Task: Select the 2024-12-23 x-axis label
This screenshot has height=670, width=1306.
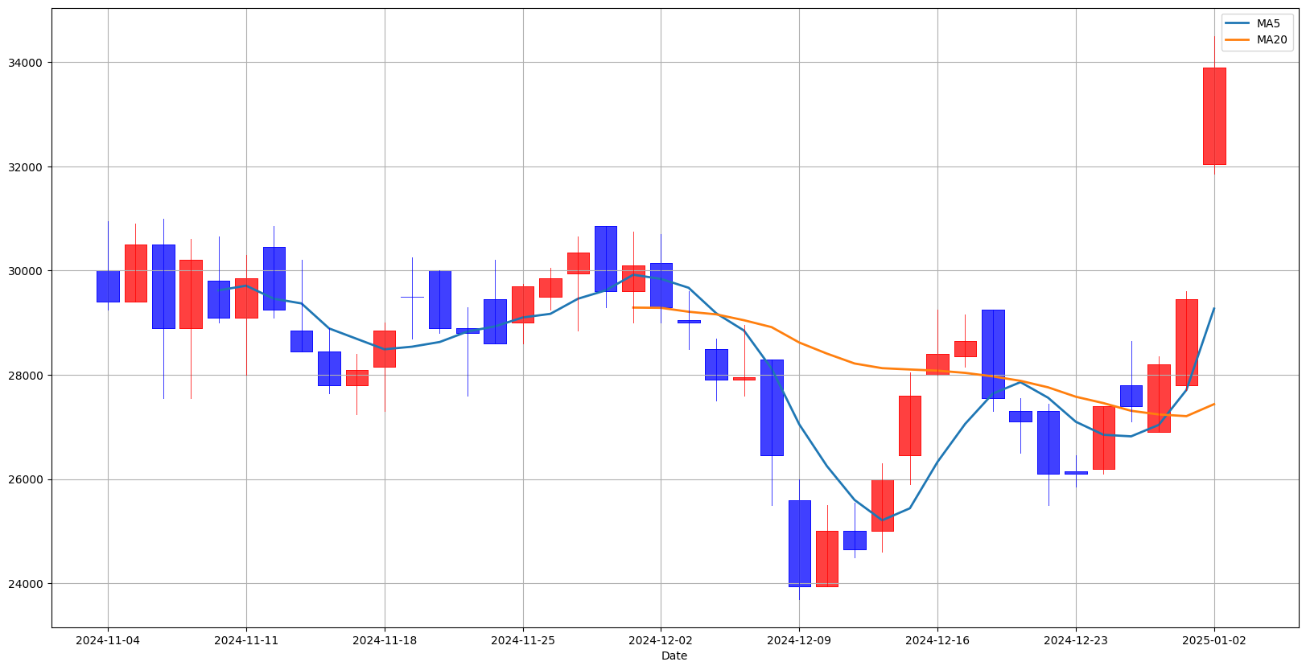Action: click(x=1076, y=640)
